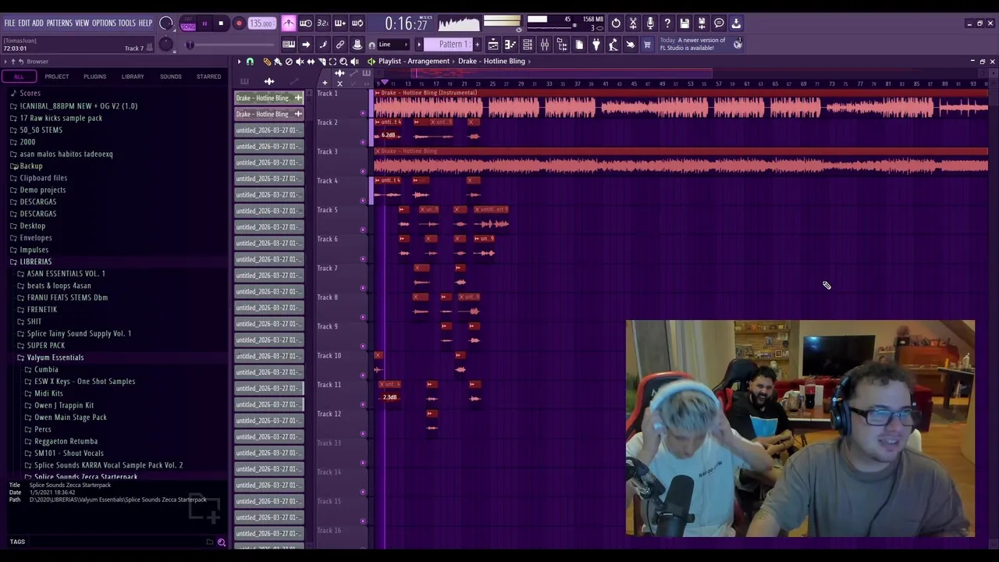Mute Track 1 with its green dot
999x562 pixels.
[363, 113]
